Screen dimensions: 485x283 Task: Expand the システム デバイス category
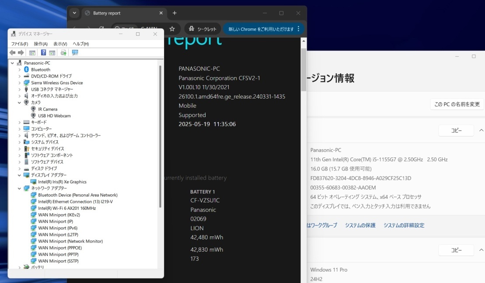pyautogui.click(x=19, y=142)
